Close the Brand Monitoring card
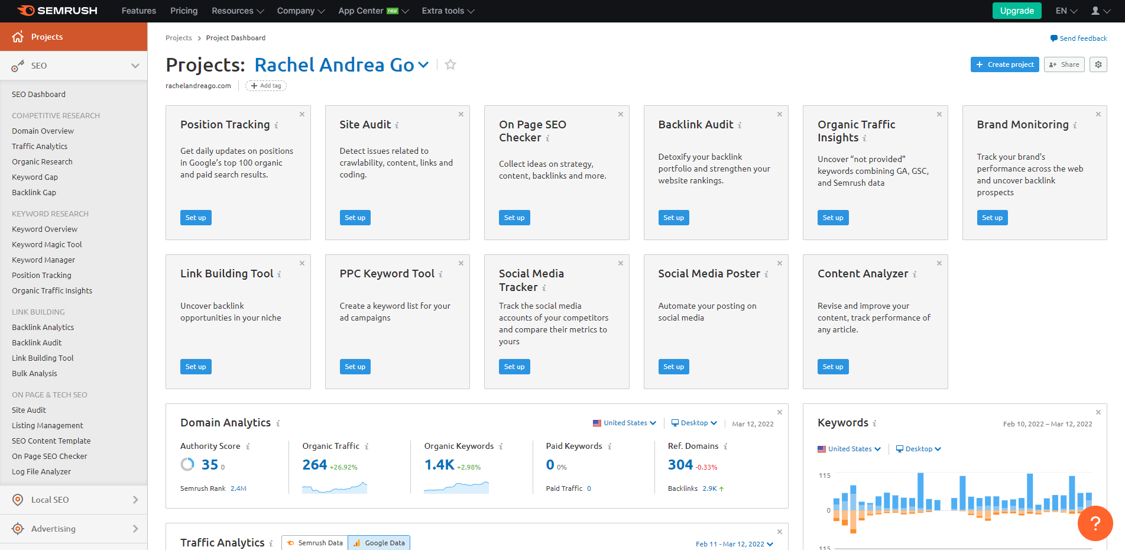Viewport: 1125px width, 550px height. click(x=1098, y=114)
